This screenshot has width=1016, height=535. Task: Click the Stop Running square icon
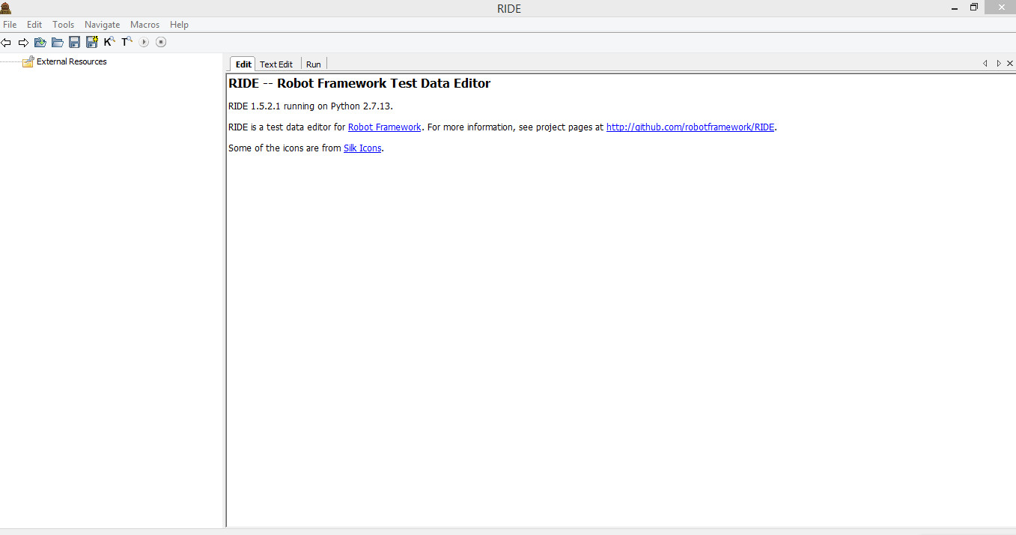161,43
